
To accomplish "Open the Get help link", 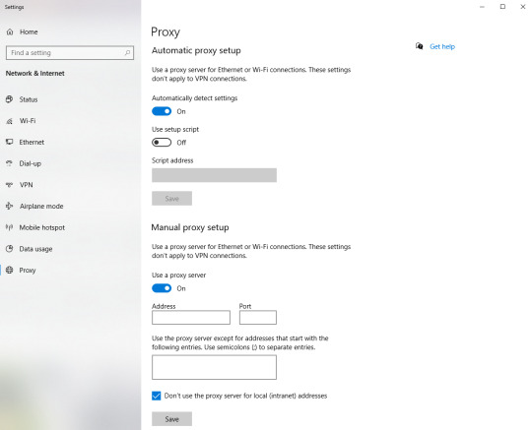I will pos(442,47).
